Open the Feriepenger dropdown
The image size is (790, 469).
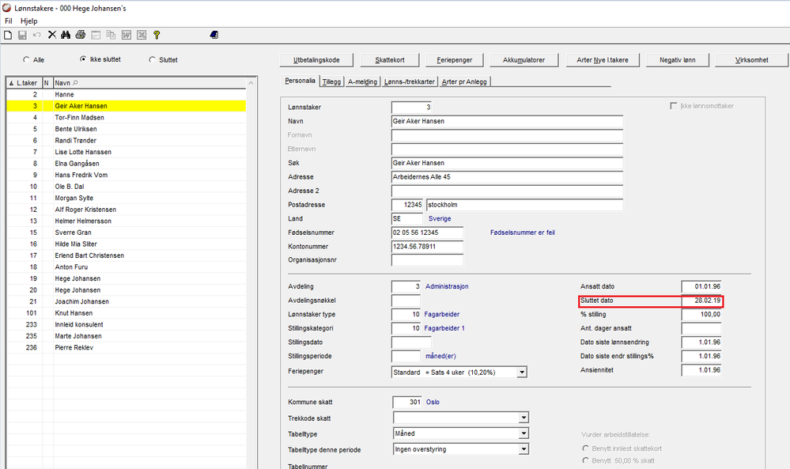click(x=522, y=373)
